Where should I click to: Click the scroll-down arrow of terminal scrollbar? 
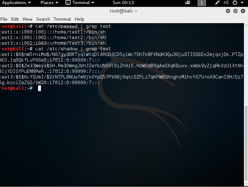[246, 184]
